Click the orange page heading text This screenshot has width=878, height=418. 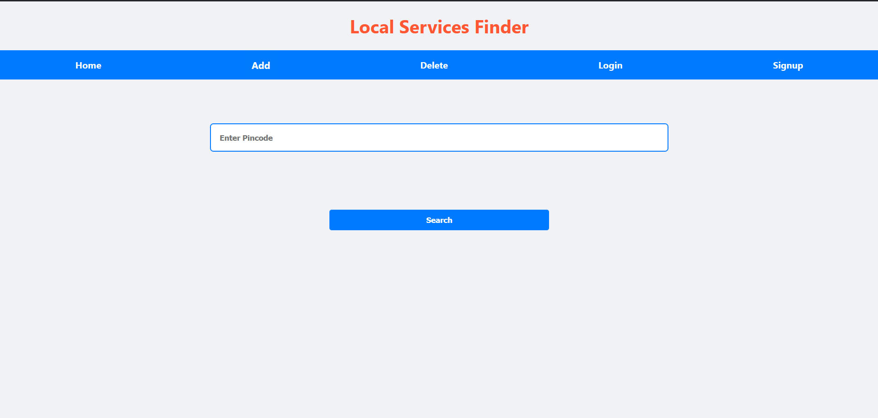(x=439, y=27)
